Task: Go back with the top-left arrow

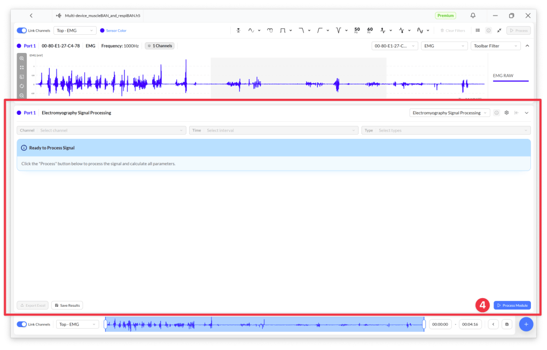Action: (x=31, y=15)
